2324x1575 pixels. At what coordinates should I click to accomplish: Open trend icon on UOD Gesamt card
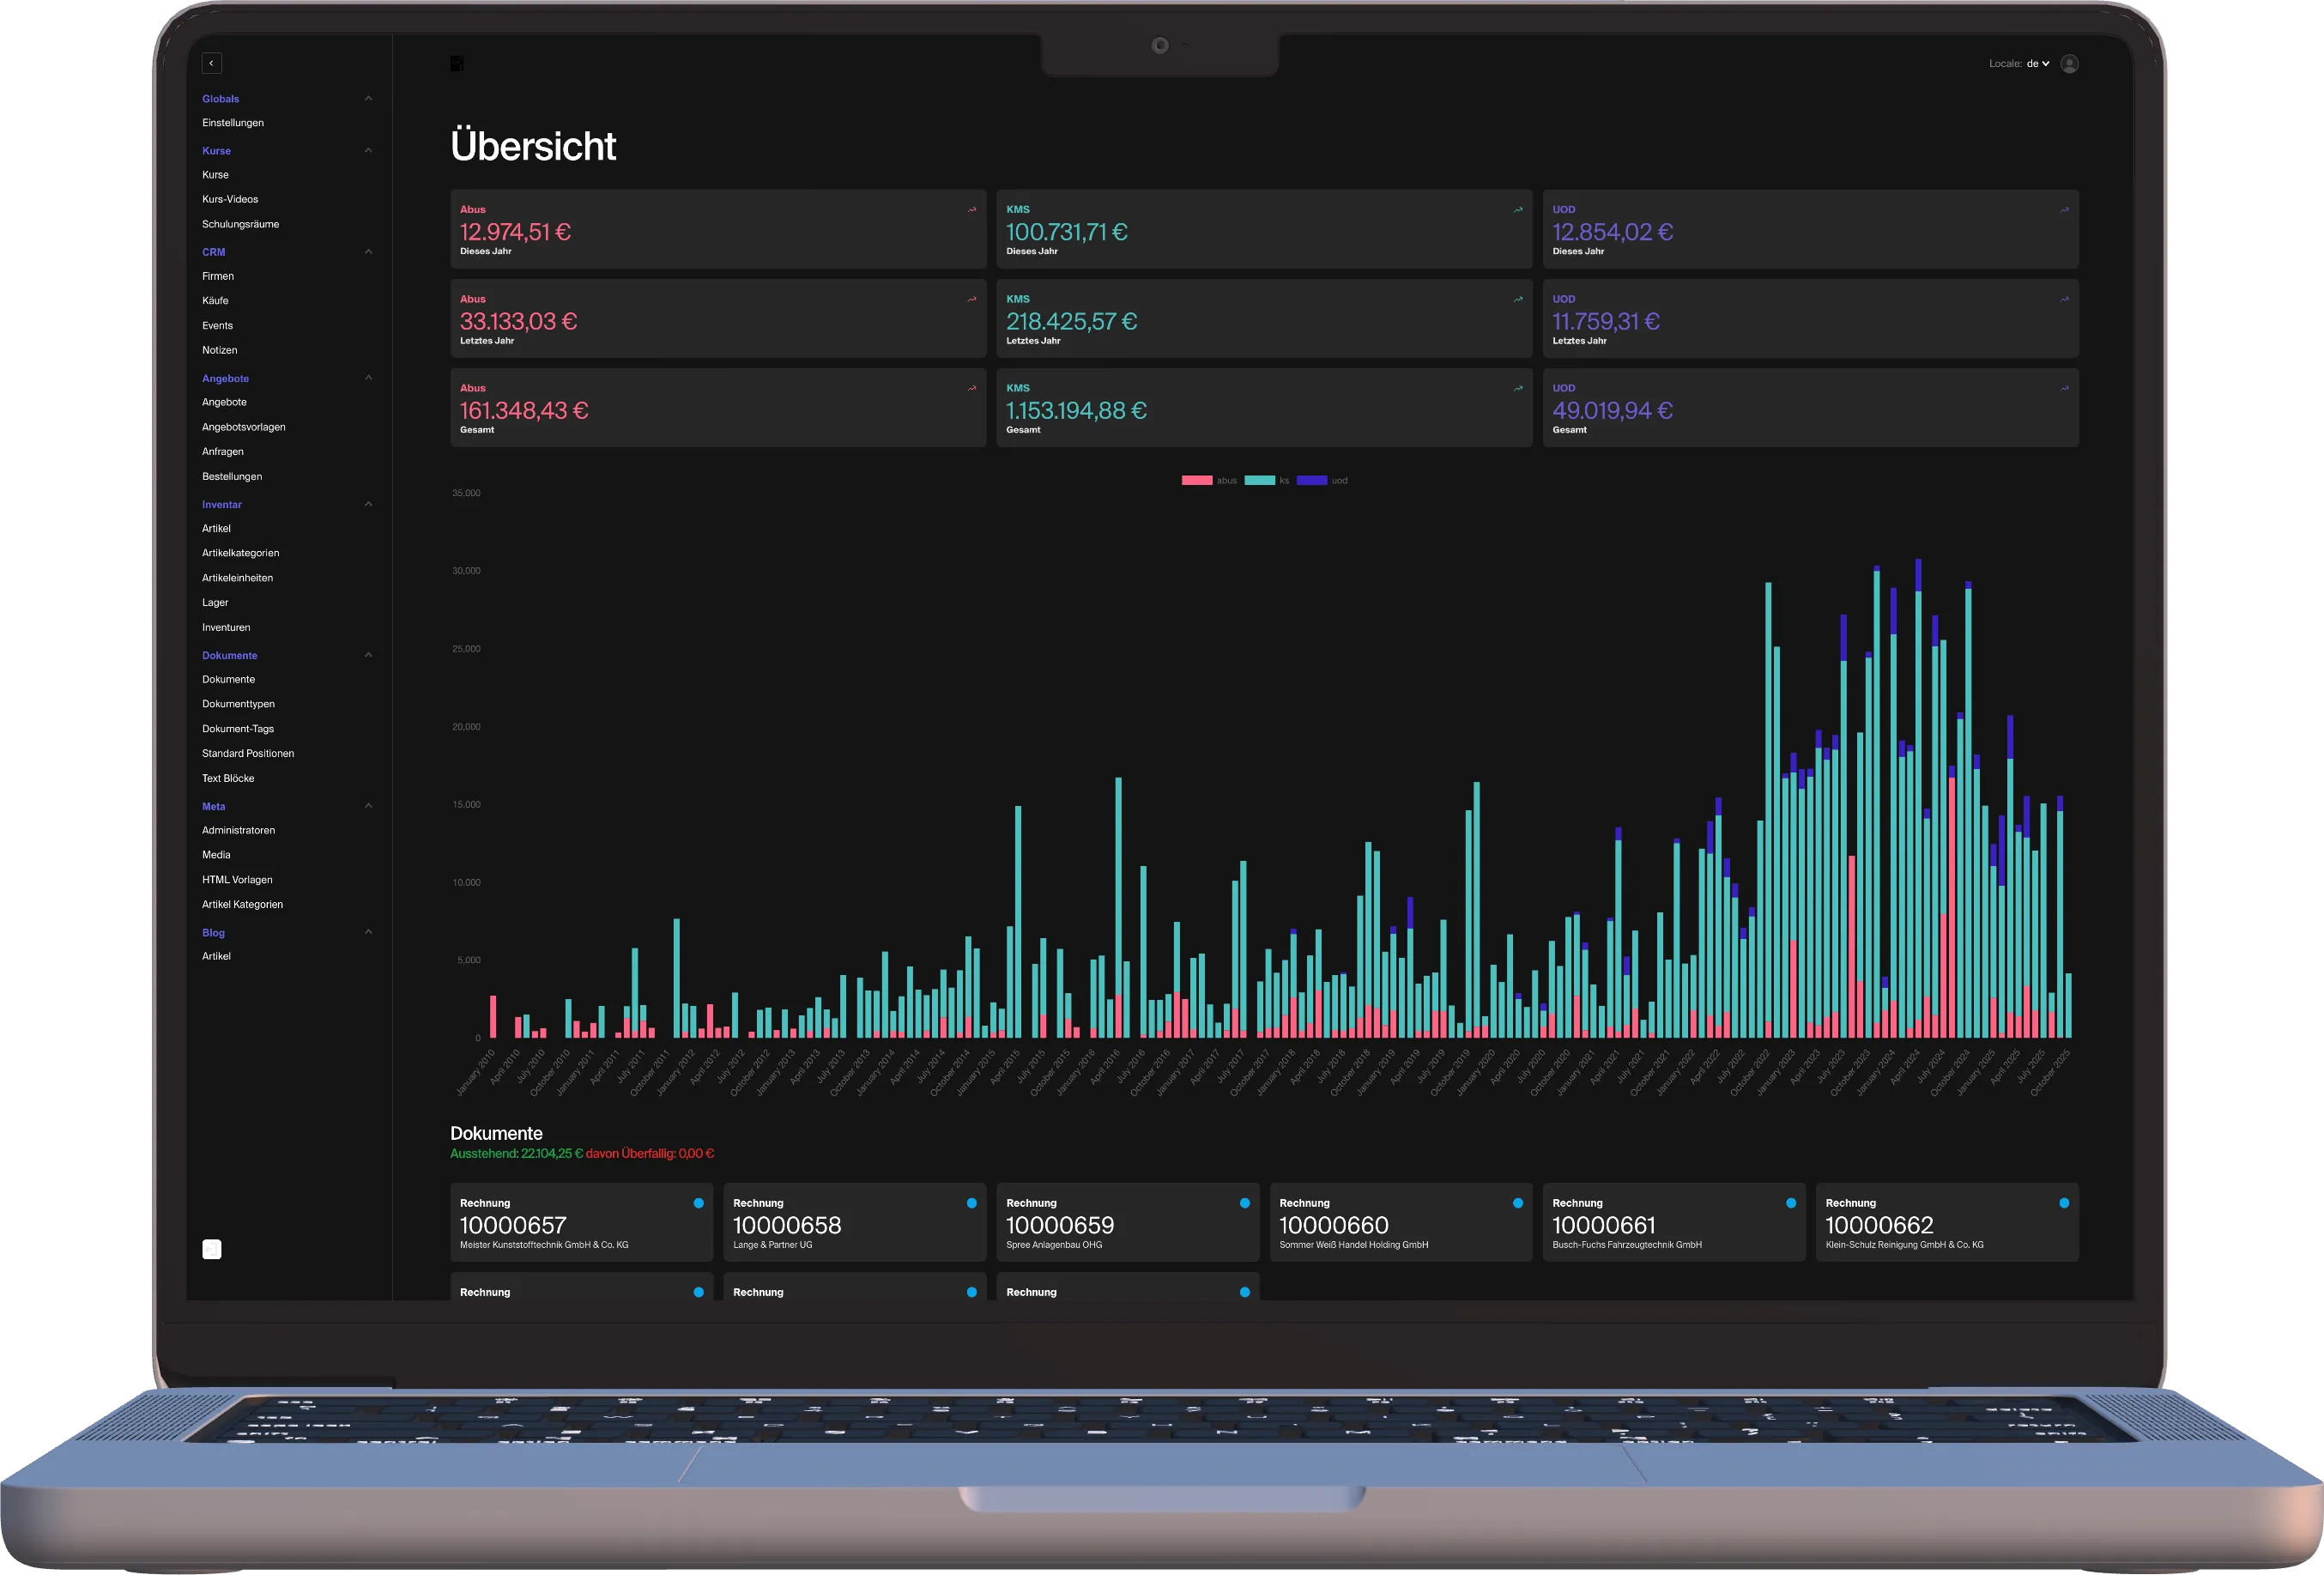coord(2064,388)
